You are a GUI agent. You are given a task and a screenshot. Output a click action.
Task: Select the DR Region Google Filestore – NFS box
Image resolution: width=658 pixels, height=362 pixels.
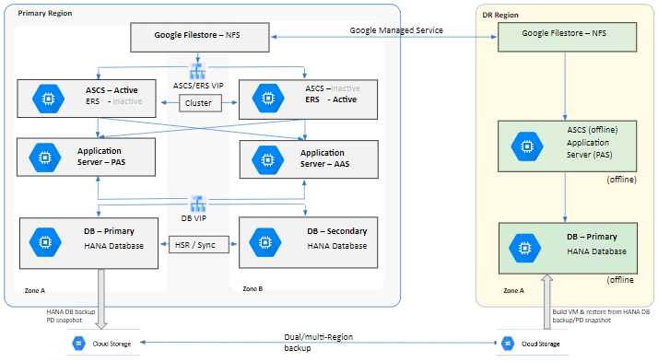point(567,38)
